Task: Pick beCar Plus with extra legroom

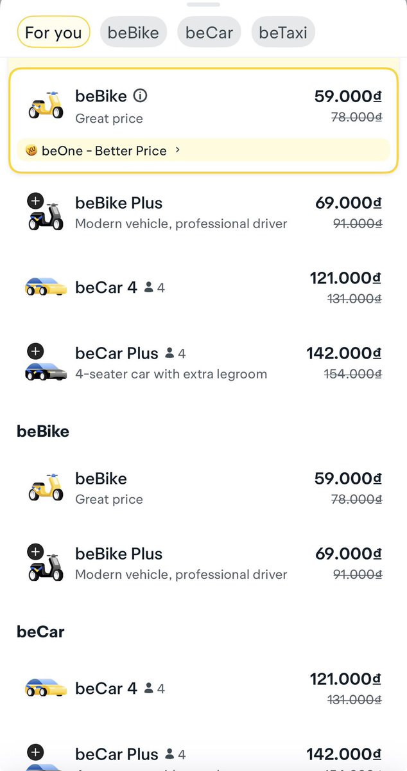Action: tap(203, 363)
